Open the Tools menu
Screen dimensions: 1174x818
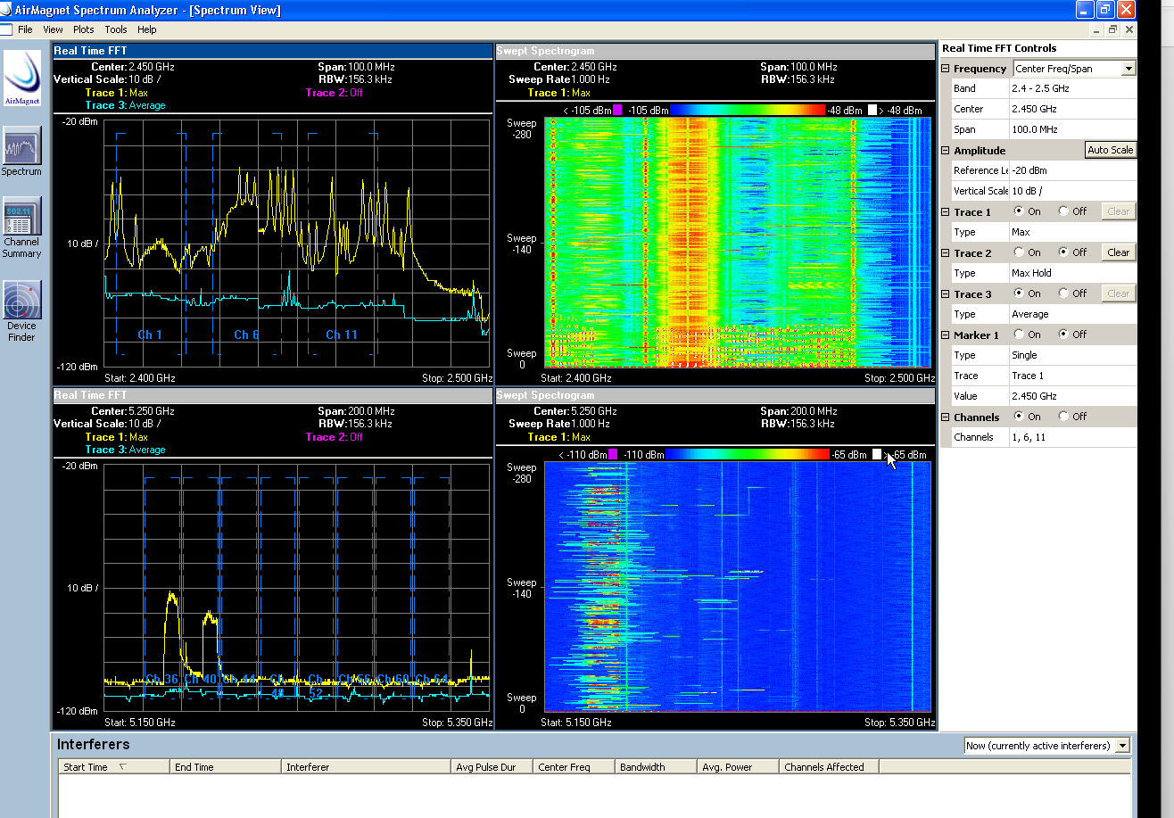click(116, 29)
